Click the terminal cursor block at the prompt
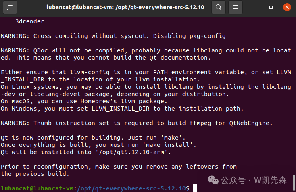Image resolution: width=296 pixels, height=192 pixels. [x=195, y=188]
